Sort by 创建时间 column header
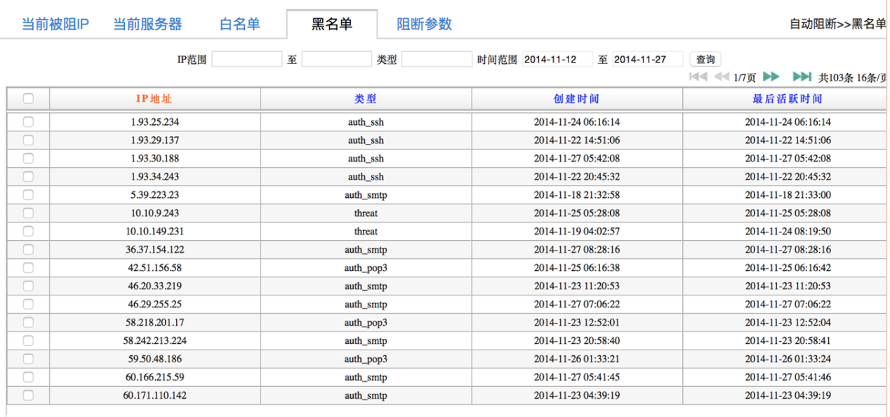Screen dimensions: 890x417 (576, 99)
